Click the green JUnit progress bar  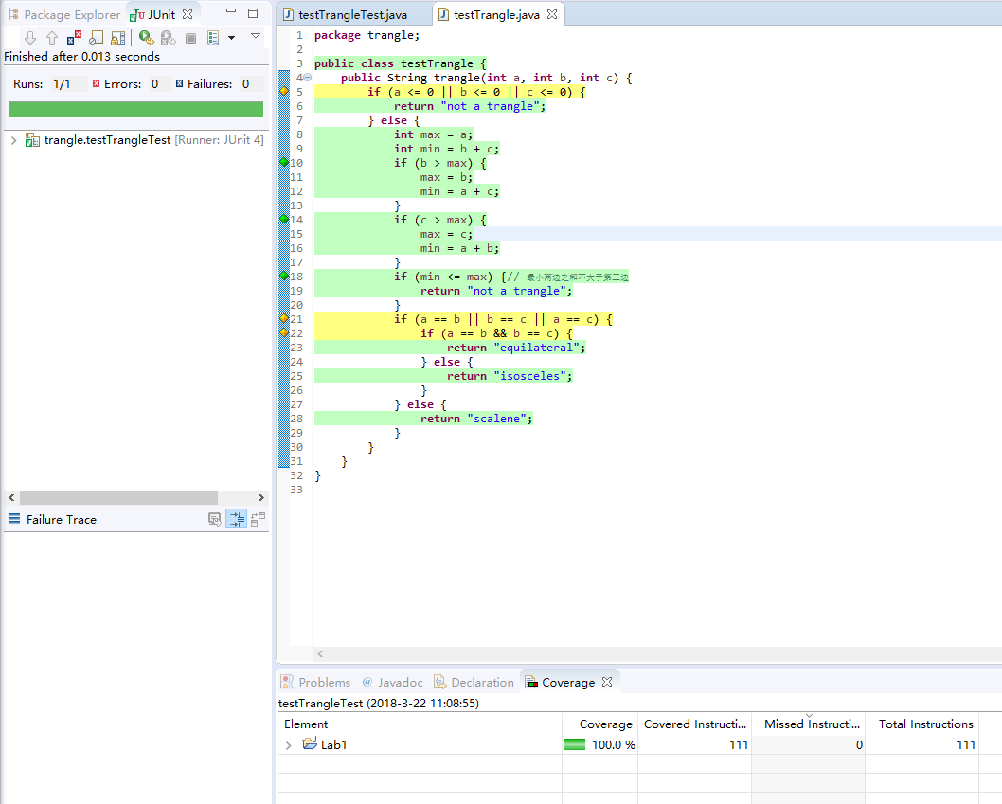pos(135,109)
